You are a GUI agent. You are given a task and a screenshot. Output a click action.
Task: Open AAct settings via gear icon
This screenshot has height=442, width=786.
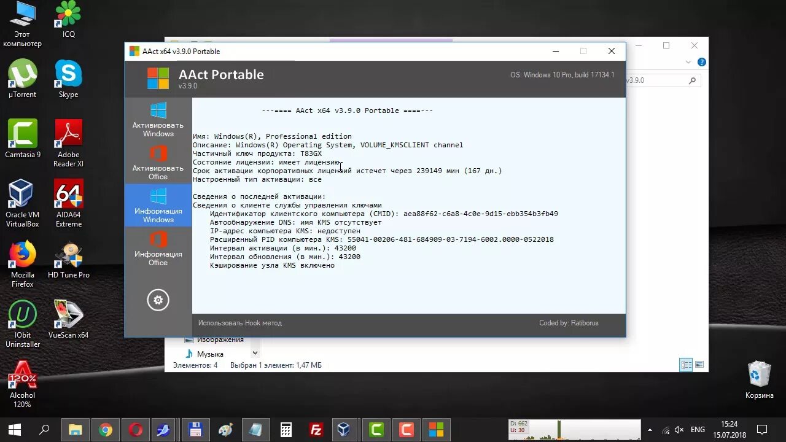pos(158,300)
